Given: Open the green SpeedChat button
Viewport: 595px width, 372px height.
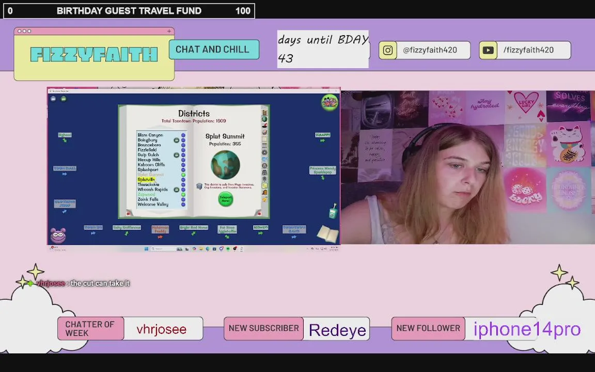Looking at the screenshot, I should click(x=64, y=99).
